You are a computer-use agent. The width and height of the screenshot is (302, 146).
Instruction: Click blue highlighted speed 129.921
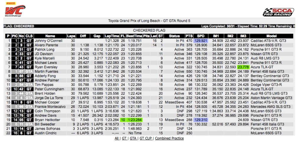pyautogui.click(x=201, y=41)
